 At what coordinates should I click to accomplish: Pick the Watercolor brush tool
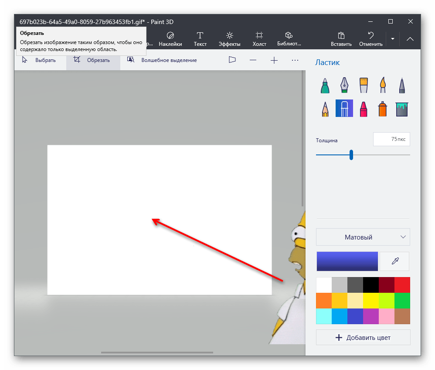tap(383, 86)
